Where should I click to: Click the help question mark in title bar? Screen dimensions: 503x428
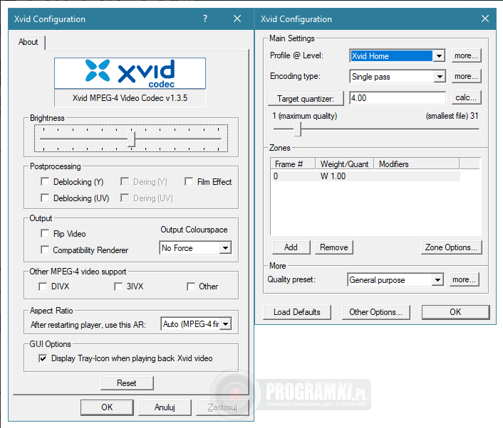point(205,18)
